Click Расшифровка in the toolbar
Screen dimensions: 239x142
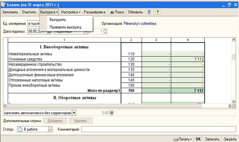[x=95, y=12]
